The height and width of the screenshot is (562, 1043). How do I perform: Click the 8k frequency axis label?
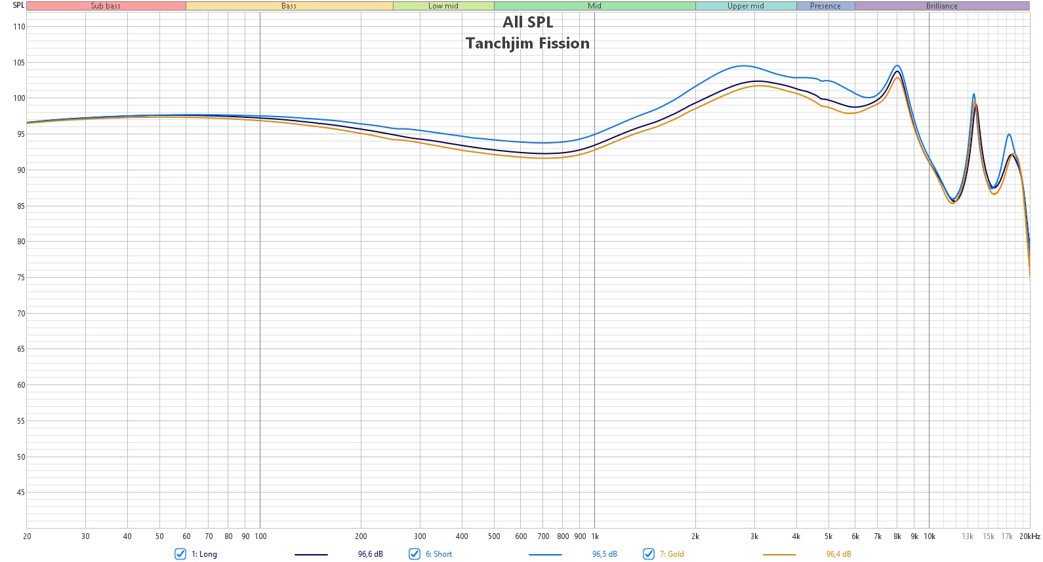pyautogui.click(x=897, y=536)
